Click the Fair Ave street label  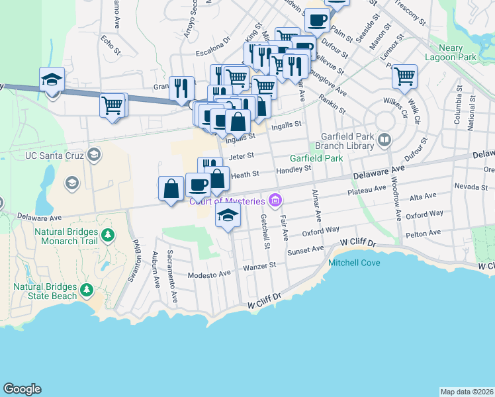284,228
